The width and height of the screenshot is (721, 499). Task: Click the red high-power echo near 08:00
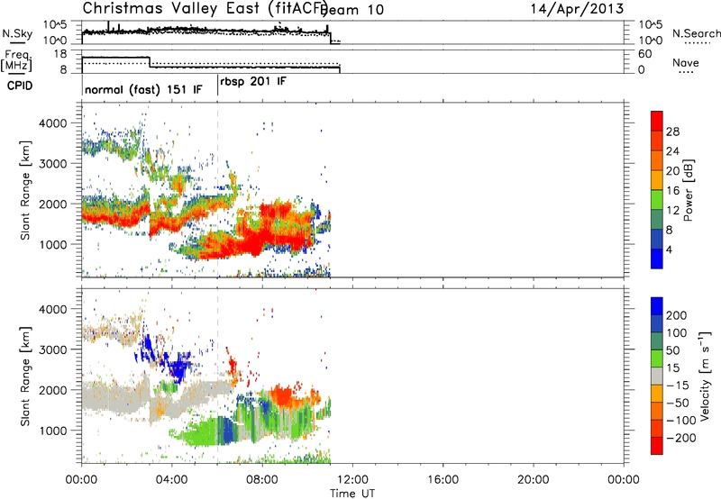coord(258,241)
